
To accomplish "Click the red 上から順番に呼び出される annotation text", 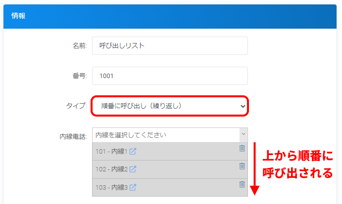I will (x=297, y=165).
